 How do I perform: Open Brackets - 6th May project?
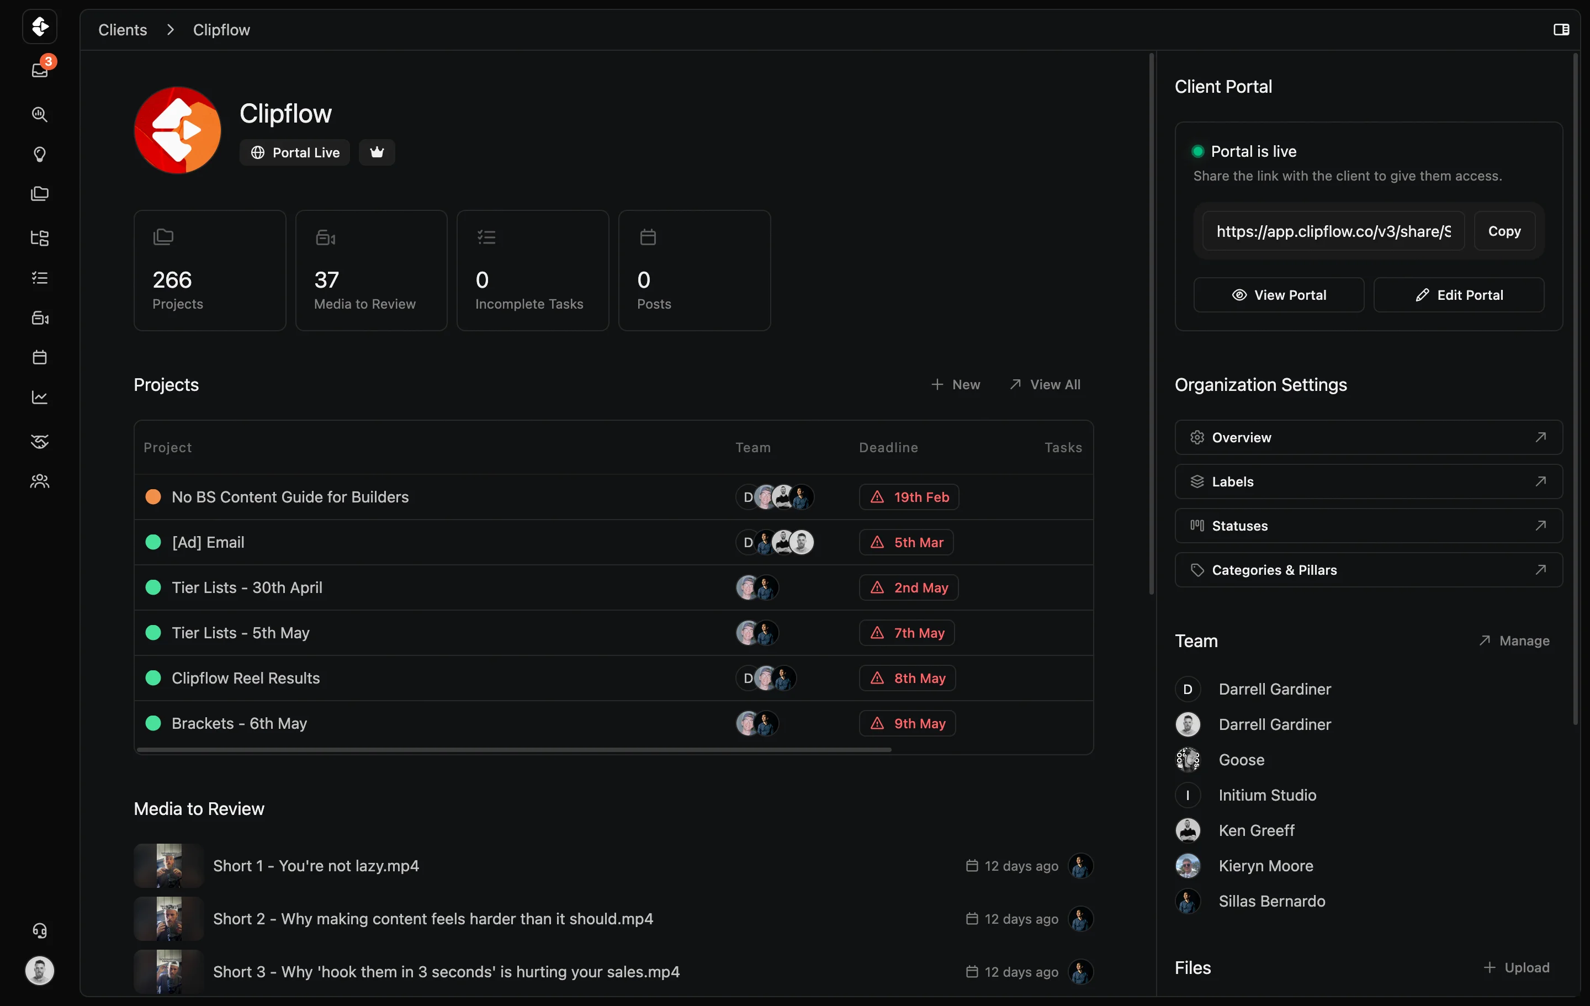click(x=613, y=723)
